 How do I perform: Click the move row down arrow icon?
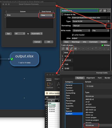click(104, 49)
